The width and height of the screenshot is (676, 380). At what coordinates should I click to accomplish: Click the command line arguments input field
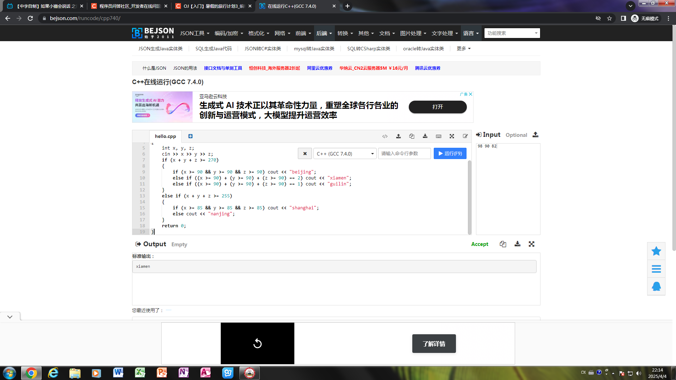[404, 154]
